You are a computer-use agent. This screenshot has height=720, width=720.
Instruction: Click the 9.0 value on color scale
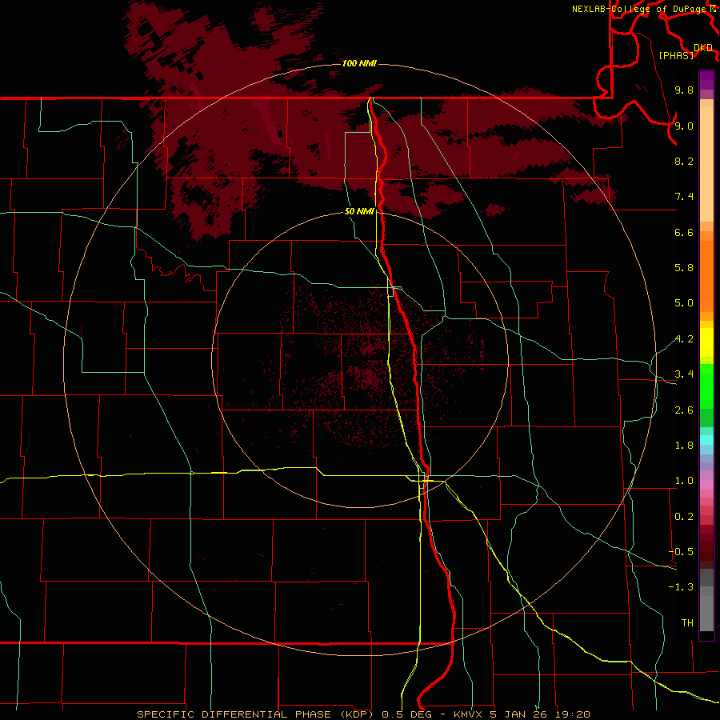[x=684, y=126]
